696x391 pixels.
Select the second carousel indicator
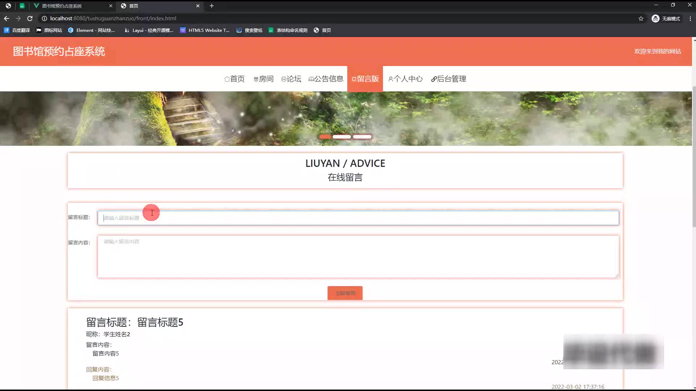click(x=341, y=137)
